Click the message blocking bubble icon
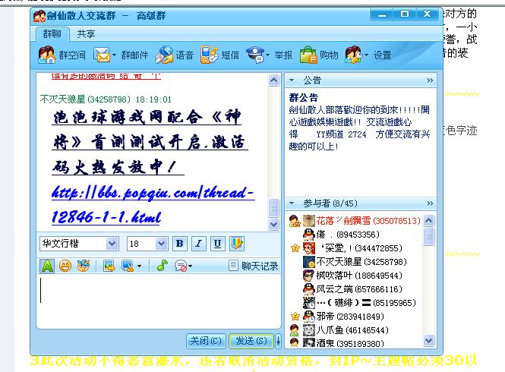 click(x=181, y=266)
